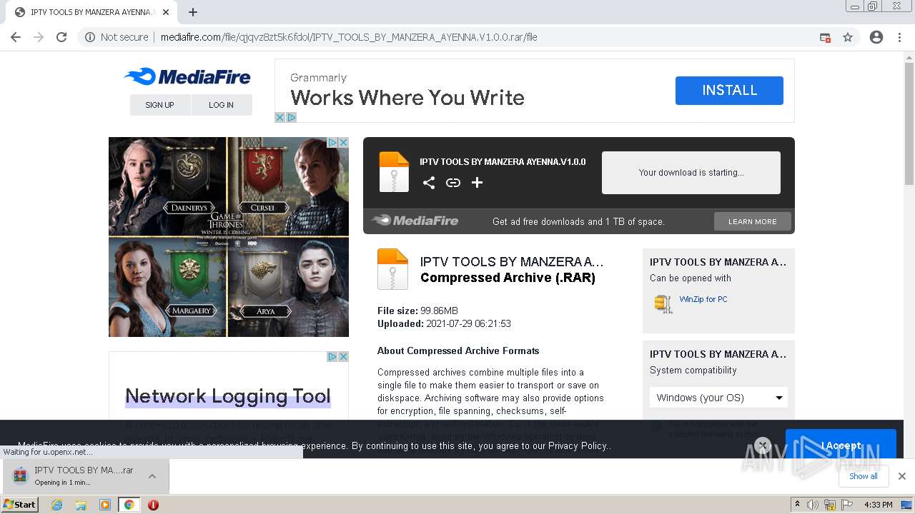Copy link with the chain icon

pos(453,183)
